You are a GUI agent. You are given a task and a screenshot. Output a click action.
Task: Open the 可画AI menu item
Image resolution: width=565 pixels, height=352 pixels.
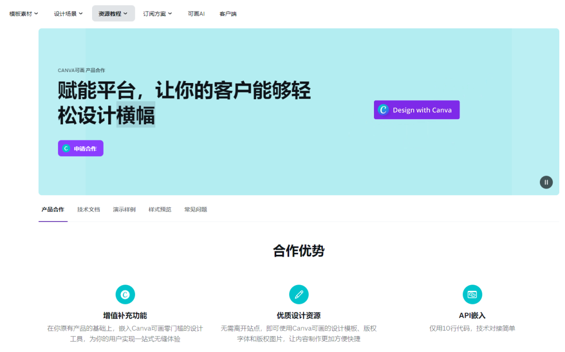(196, 14)
